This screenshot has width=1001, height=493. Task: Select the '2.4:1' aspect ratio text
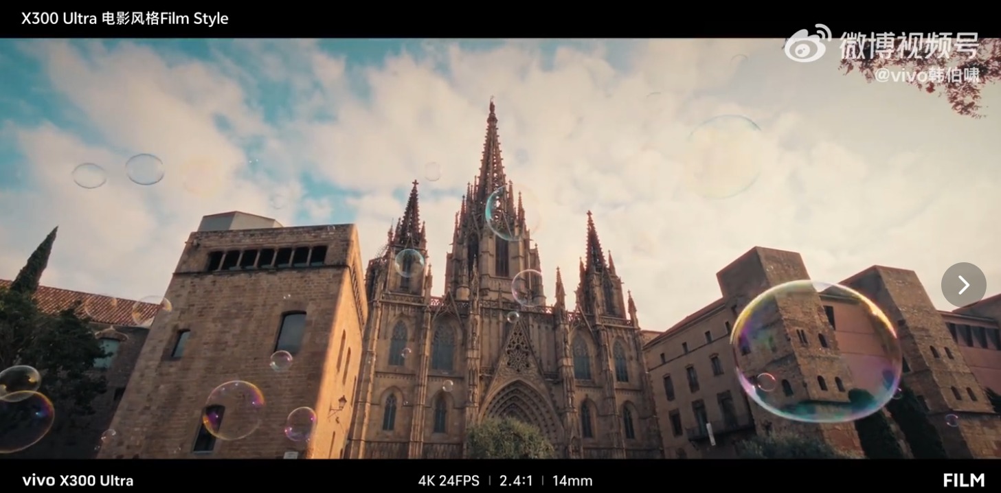(516, 481)
